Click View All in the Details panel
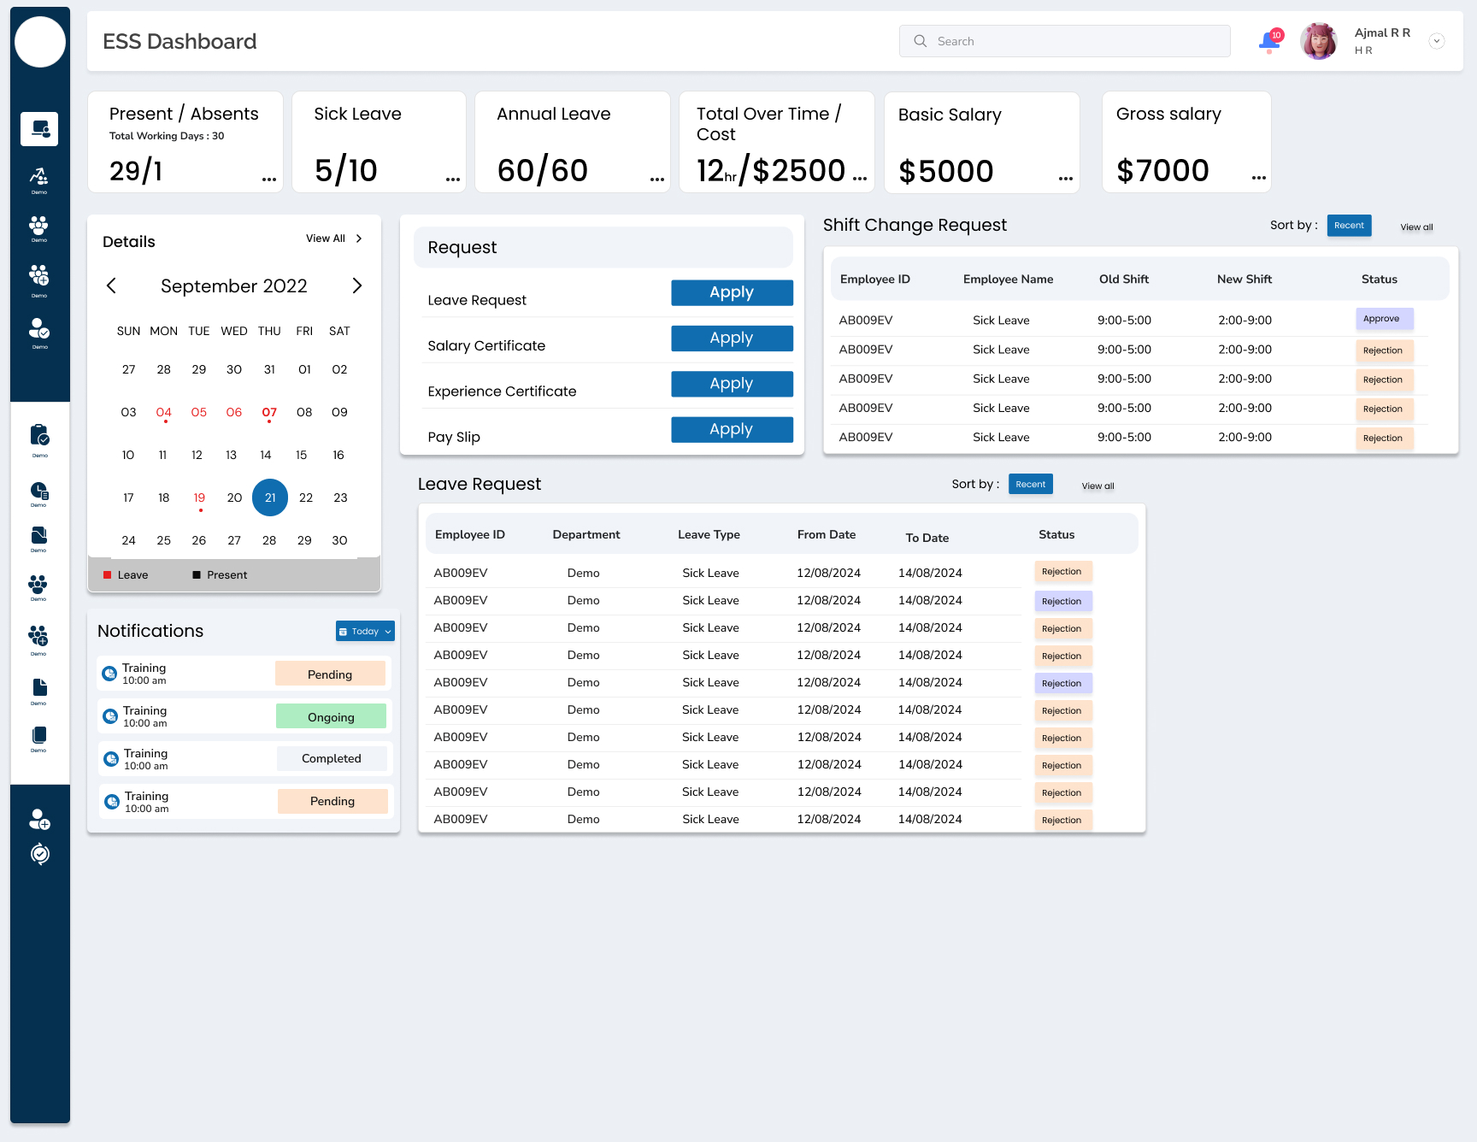Image resolution: width=1477 pixels, height=1142 pixels. pyautogui.click(x=334, y=238)
